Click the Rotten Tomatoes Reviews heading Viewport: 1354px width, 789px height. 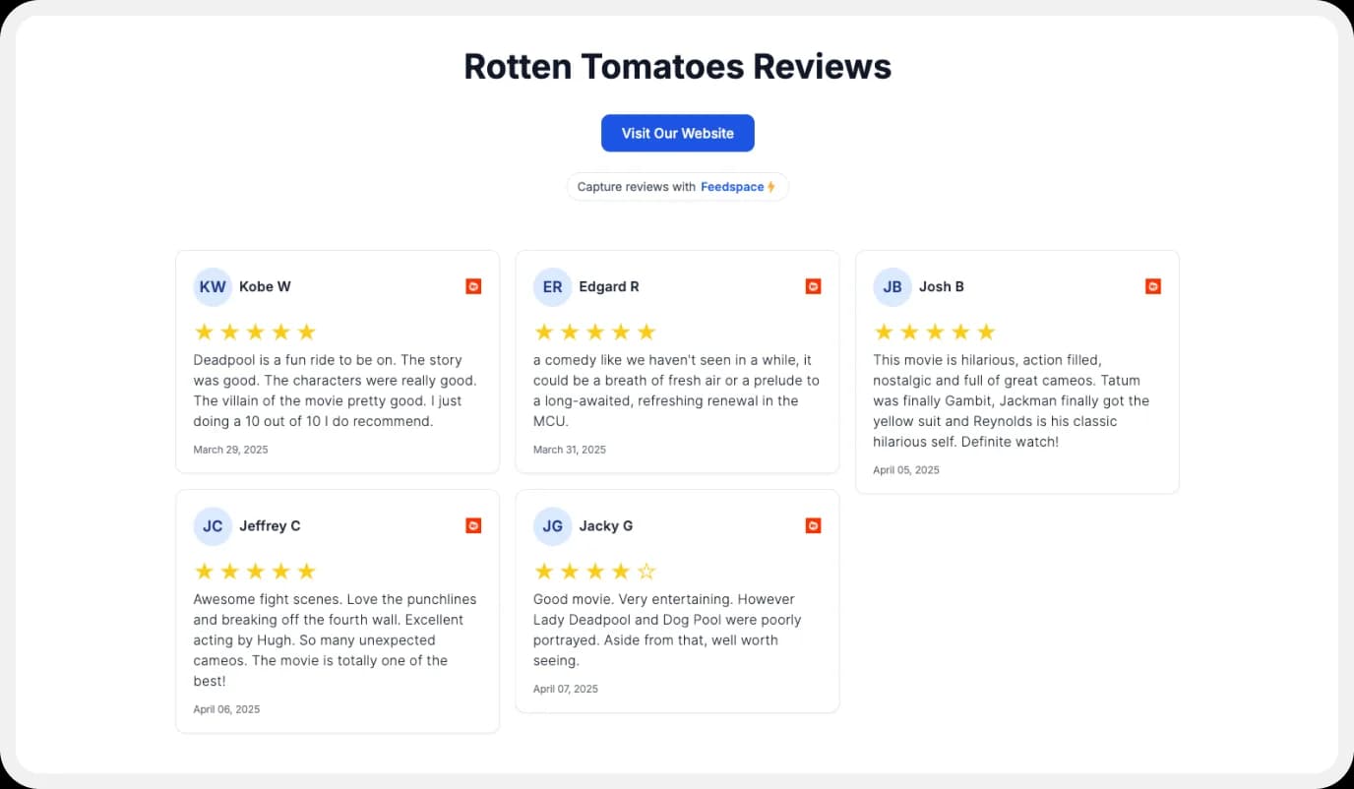(x=677, y=66)
